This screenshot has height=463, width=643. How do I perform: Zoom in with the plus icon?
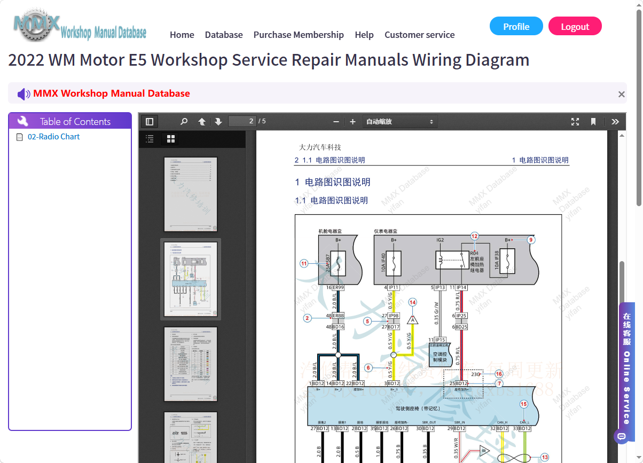(352, 122)
